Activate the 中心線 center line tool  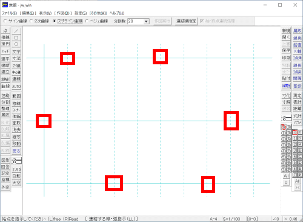coord(16,72)
